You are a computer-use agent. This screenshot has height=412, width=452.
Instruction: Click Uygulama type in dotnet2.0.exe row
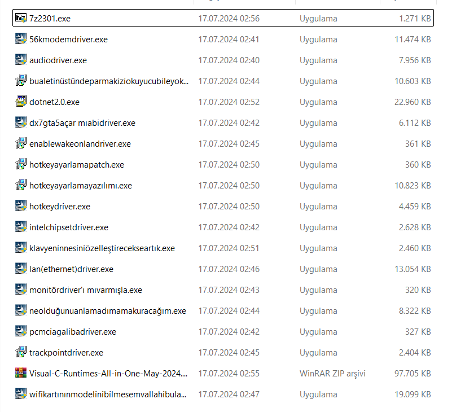pos(318,102)
